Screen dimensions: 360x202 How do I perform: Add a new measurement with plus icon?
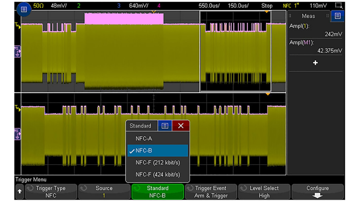315,63
